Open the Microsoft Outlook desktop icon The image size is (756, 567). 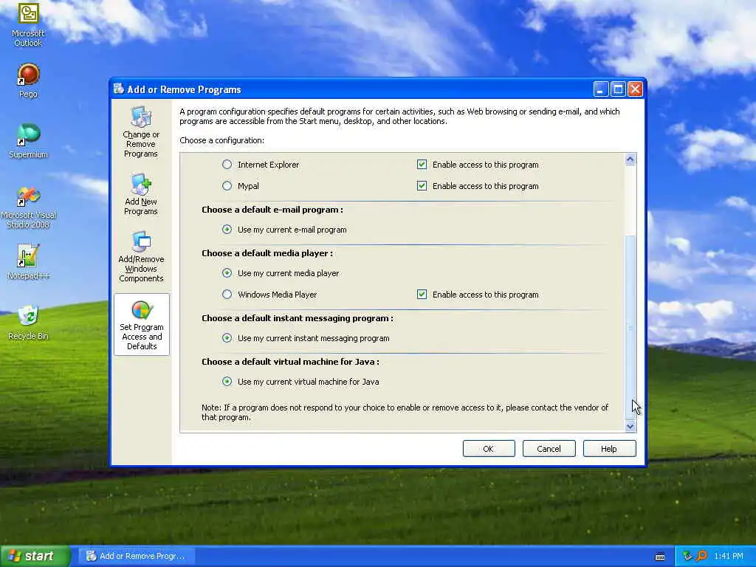click(x=28, y=24)
